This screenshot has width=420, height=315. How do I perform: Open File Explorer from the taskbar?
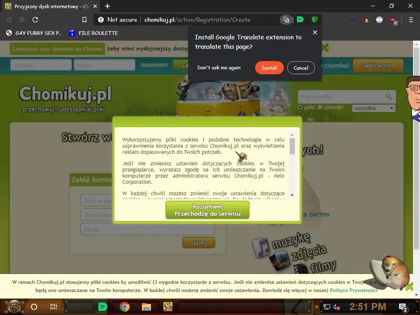[146, 307]
